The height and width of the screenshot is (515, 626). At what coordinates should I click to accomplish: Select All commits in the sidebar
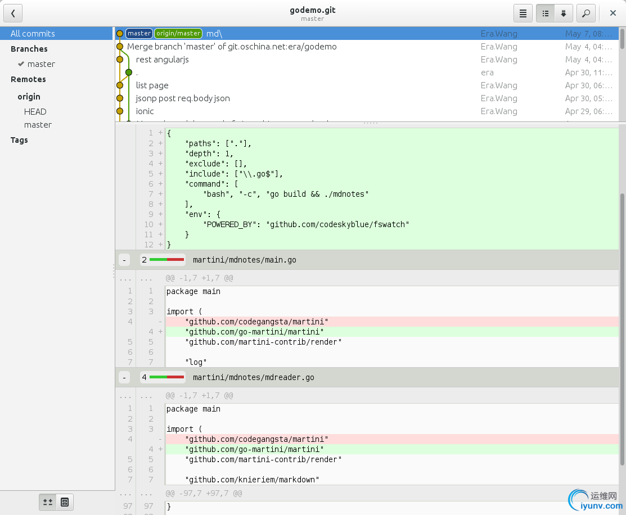tap(33, 34)
